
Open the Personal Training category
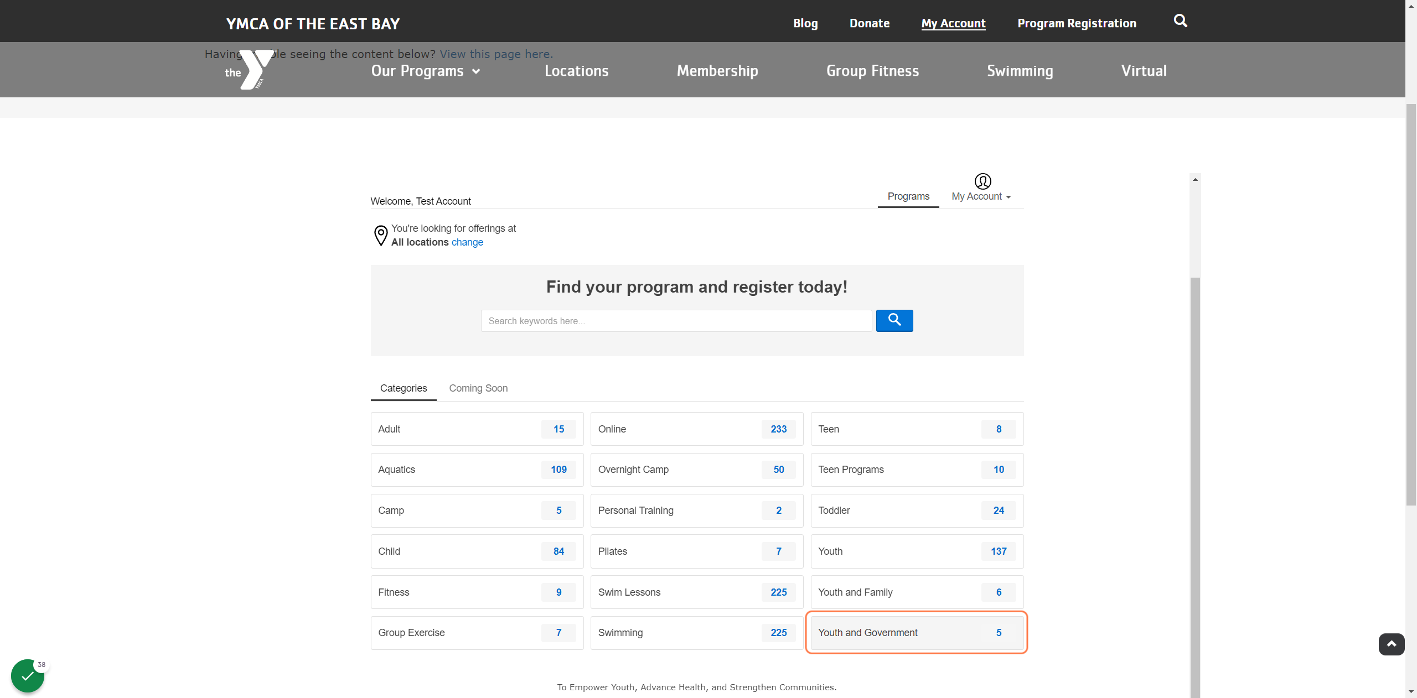[697, 511]
